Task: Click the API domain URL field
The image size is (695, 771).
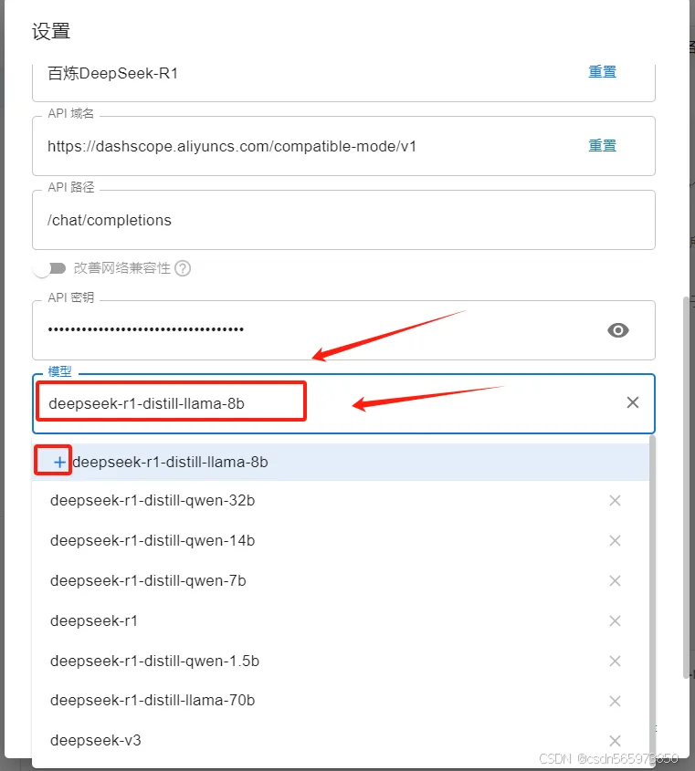Action: 343,146
